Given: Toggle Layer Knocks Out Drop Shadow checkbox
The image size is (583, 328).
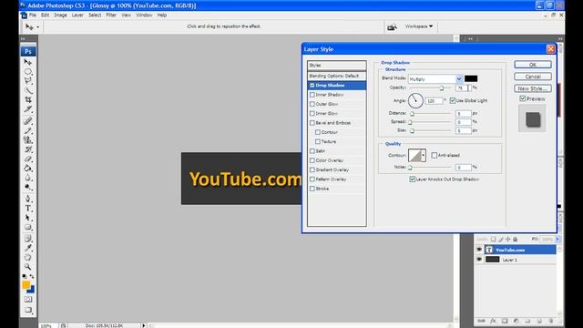Looking at the screenshot, I should (x=412, y=179).
